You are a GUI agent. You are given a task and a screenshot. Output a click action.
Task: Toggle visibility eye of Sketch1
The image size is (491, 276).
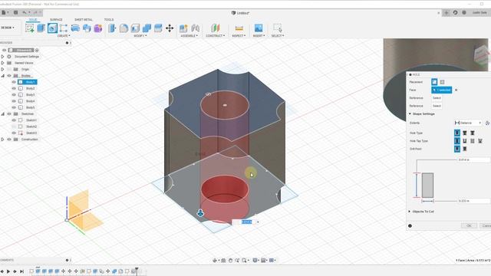point(14,120)
